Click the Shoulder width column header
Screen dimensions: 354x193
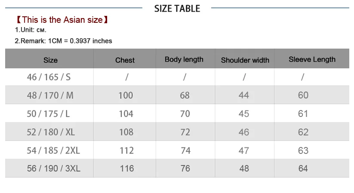click(x=245, y=60)
